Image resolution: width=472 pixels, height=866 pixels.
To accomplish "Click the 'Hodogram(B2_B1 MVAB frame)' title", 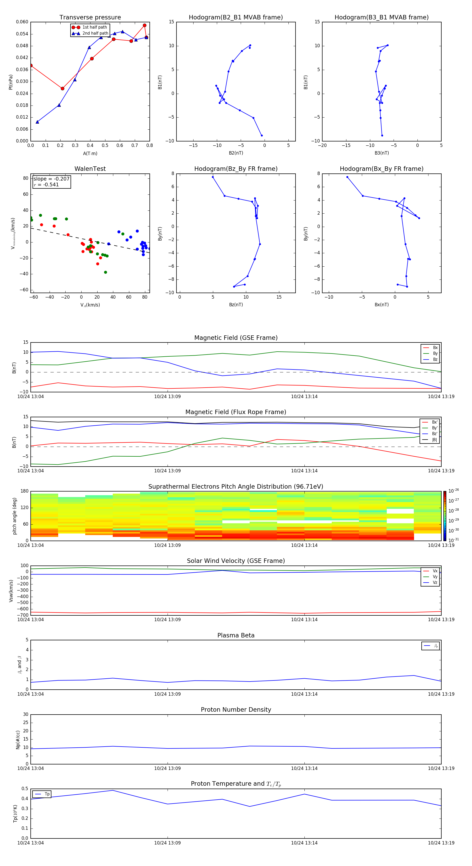I will tap(236, 18).
